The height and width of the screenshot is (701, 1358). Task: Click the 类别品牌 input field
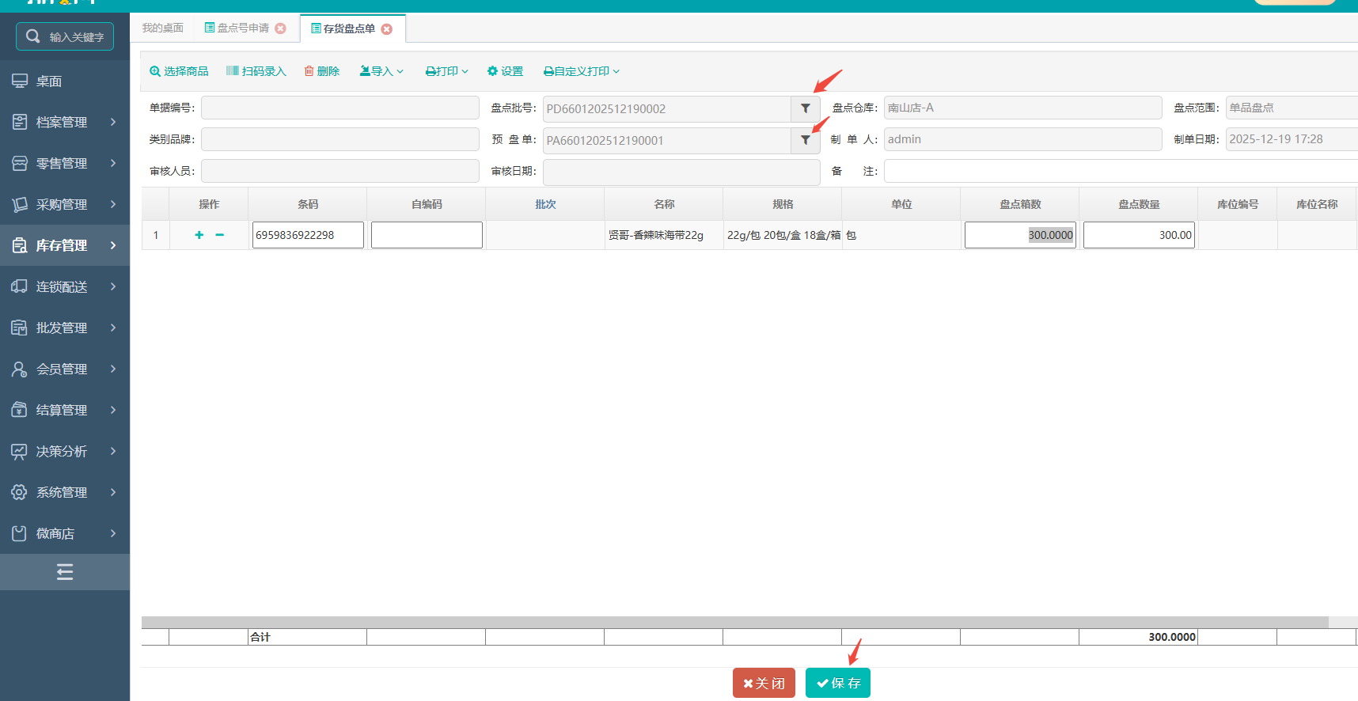point(340,139)
